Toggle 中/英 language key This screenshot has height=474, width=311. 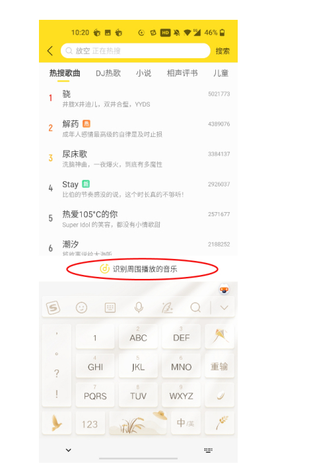point(186,422)
